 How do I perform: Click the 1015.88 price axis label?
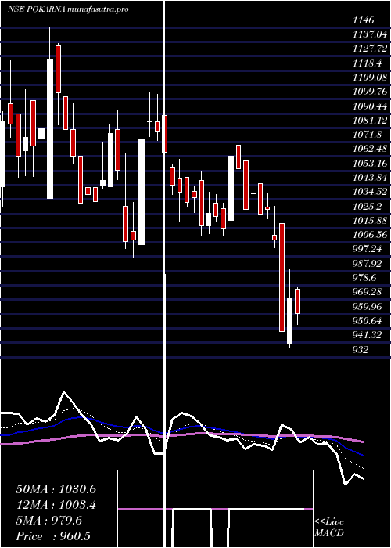coord(370,220)
